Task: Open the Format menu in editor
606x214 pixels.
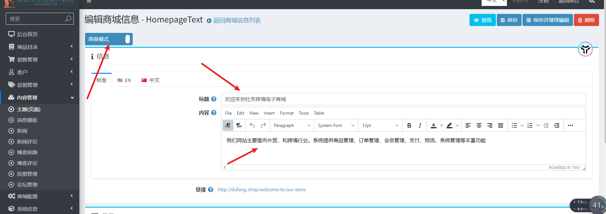Action: pos(286,113)
